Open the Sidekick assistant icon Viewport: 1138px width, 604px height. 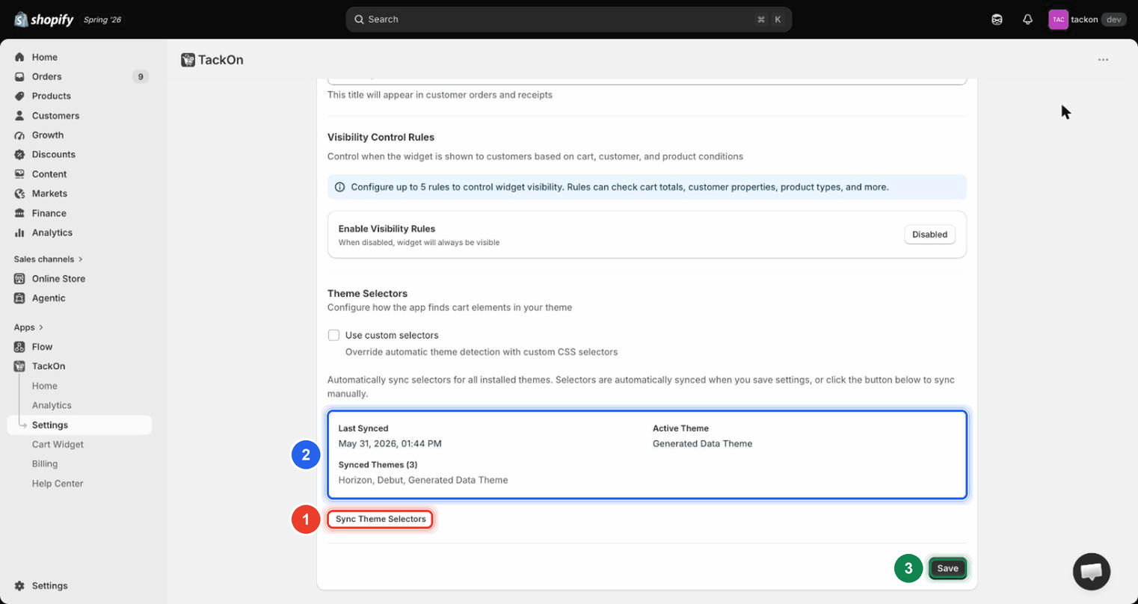click(x=997, y=19)
